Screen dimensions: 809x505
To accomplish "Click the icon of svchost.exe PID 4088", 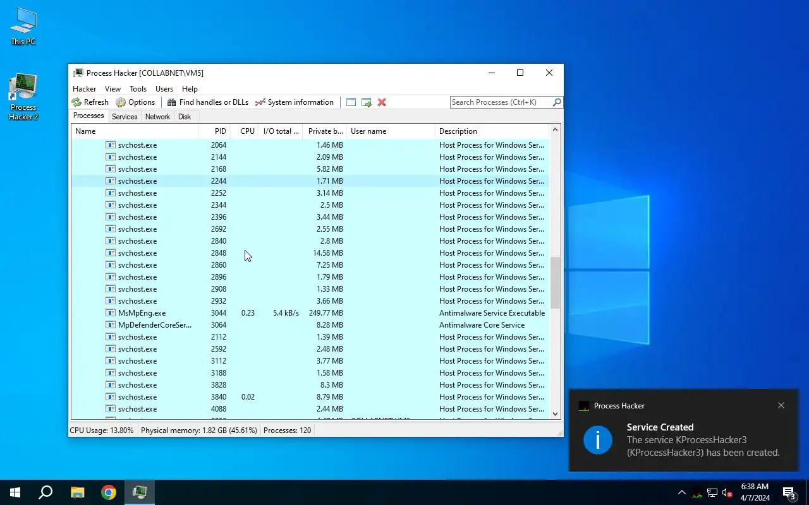I will [111, 409].
